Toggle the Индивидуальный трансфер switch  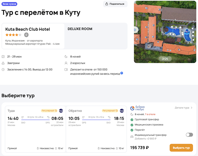tap(189, 135)
